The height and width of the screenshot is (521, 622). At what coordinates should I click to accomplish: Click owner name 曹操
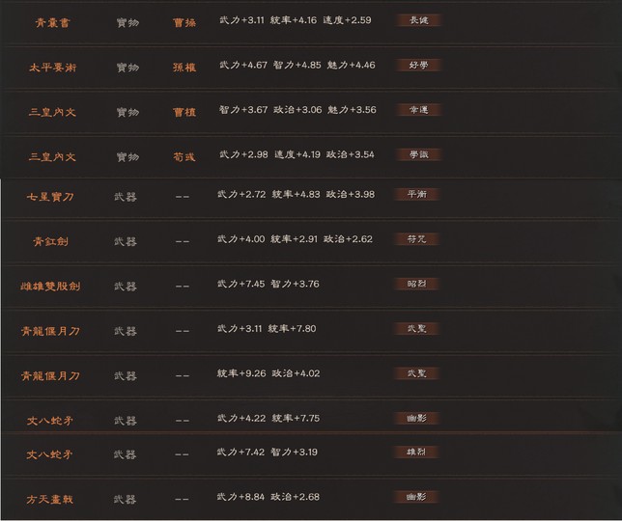[x=184, y=22]
